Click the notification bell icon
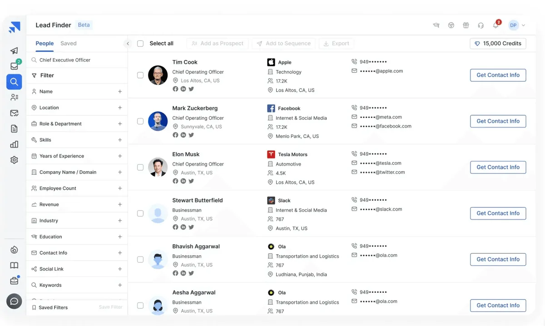 tap(495, 25)
